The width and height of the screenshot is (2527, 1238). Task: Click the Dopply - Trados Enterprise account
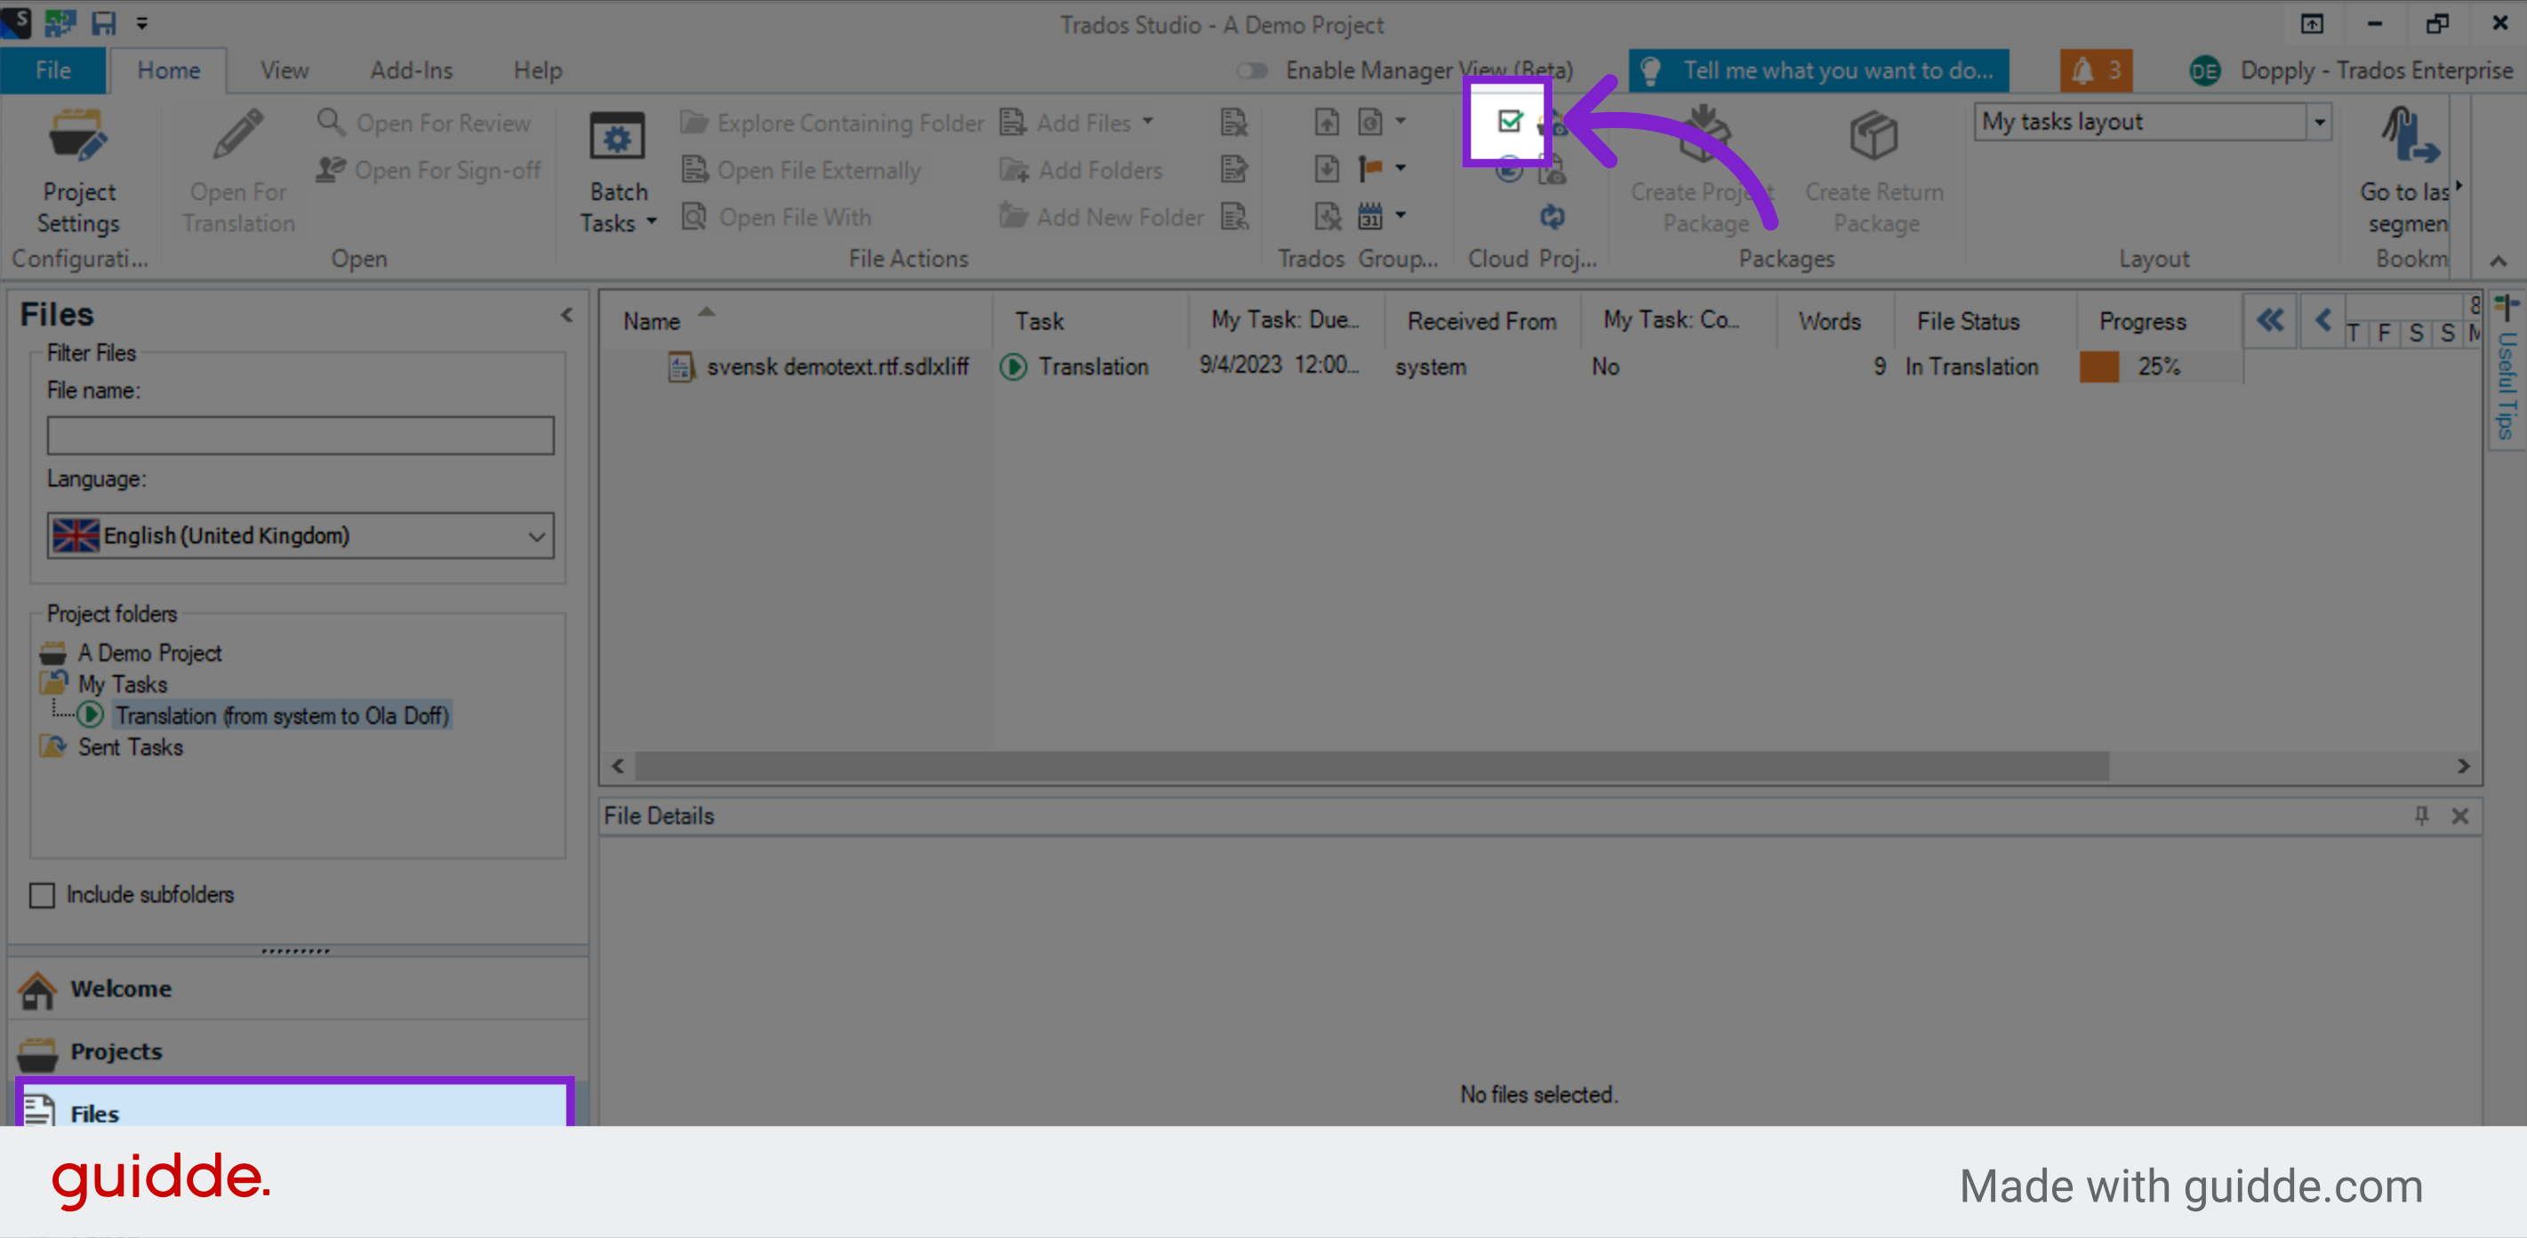coord(2350,70)
